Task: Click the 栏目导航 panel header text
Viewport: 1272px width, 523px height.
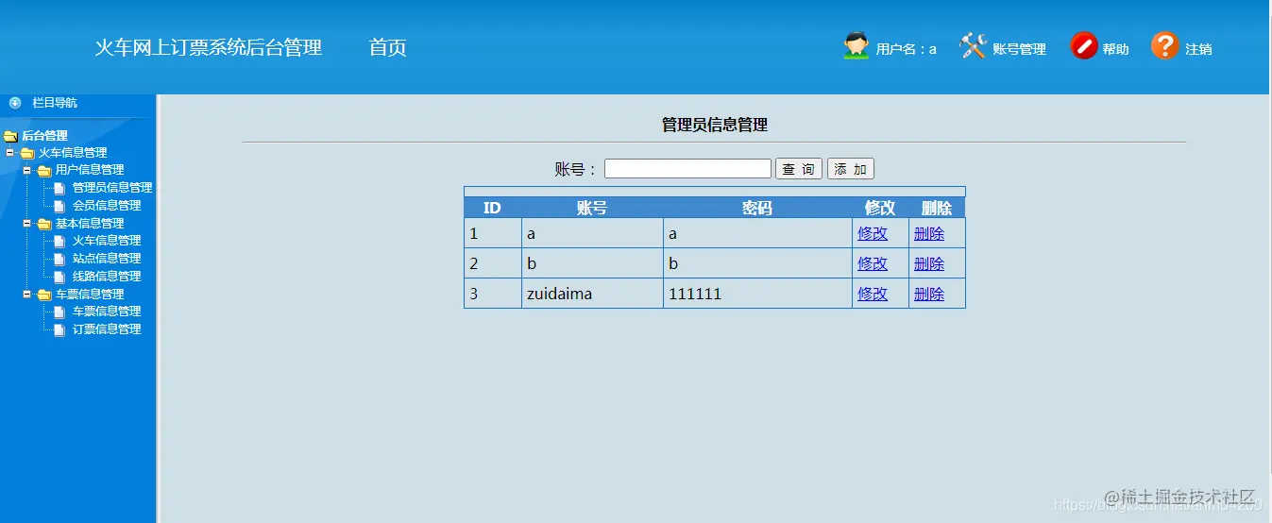Action: pyautogui.click(x=55, y=103)
